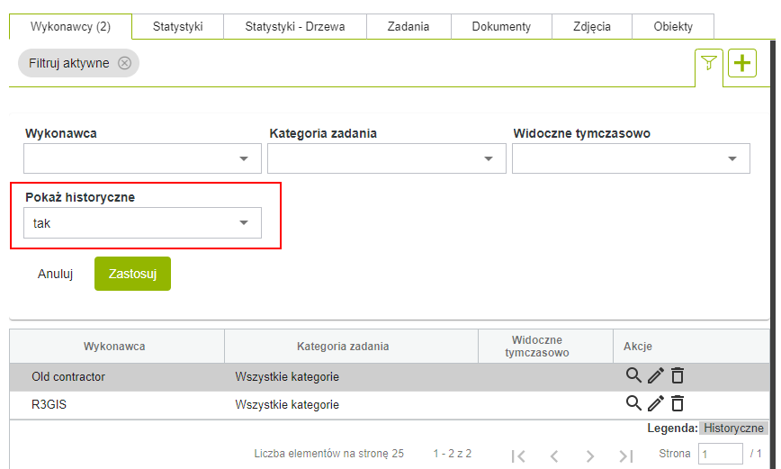Image resolution: width=781 pixels, height=469 pixels.
Task: Open the Wykonawca dropdown
Action: (142, 158)
